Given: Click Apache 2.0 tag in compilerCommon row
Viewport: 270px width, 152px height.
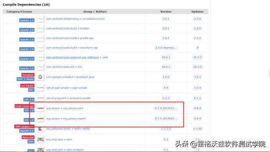Looking at the screenshot, I should click(27, 20).
